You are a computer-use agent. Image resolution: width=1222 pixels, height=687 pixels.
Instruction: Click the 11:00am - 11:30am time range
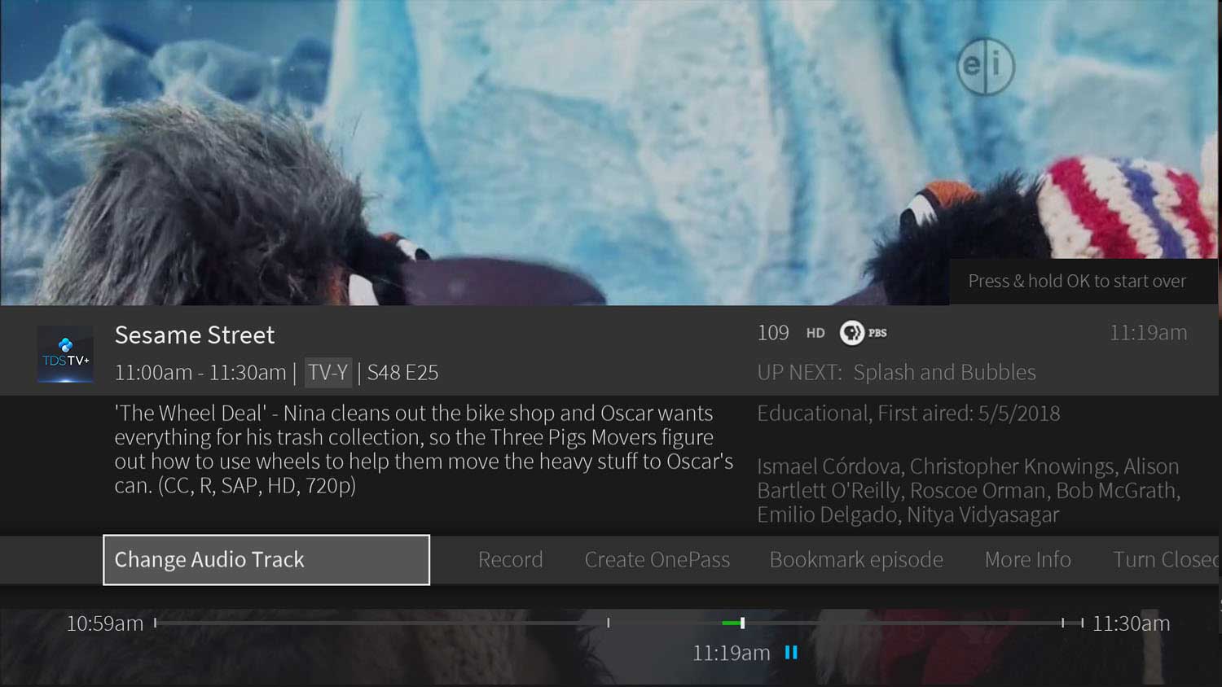200,373
